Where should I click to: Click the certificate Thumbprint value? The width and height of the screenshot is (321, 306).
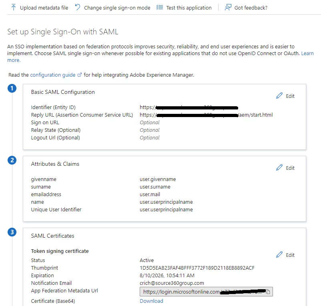pyautogui.click(x=197, y=268)
